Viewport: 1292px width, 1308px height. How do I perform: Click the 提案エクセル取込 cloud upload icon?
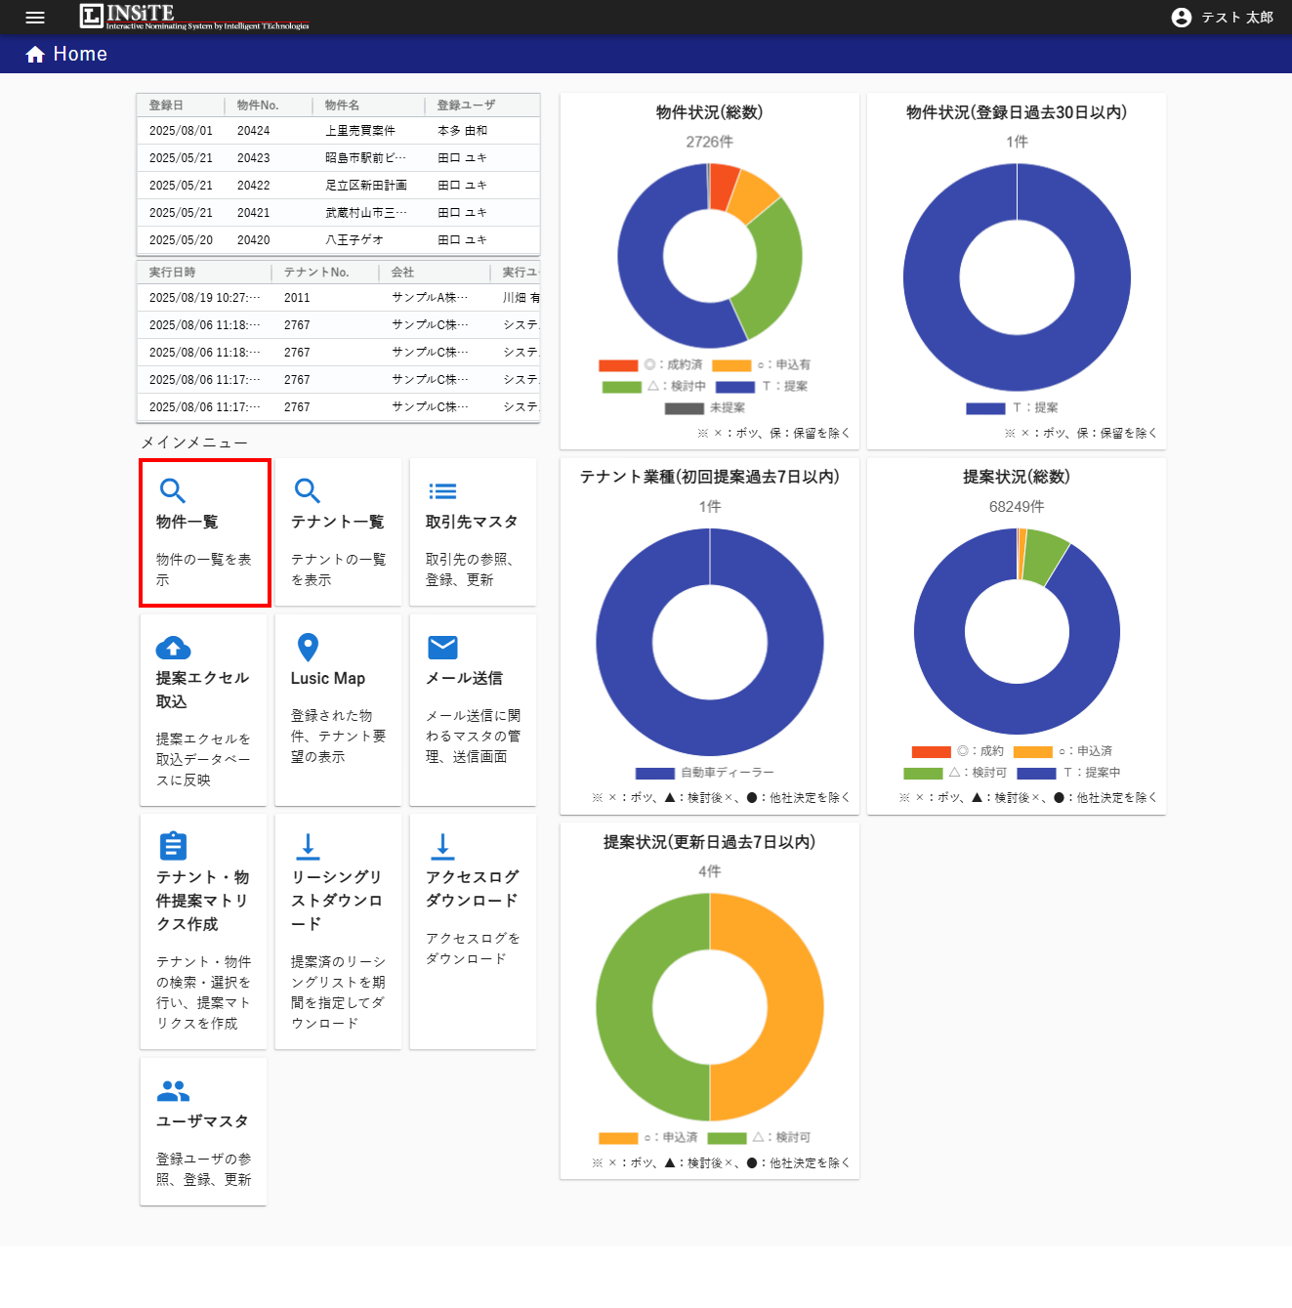tap(173, 648)
